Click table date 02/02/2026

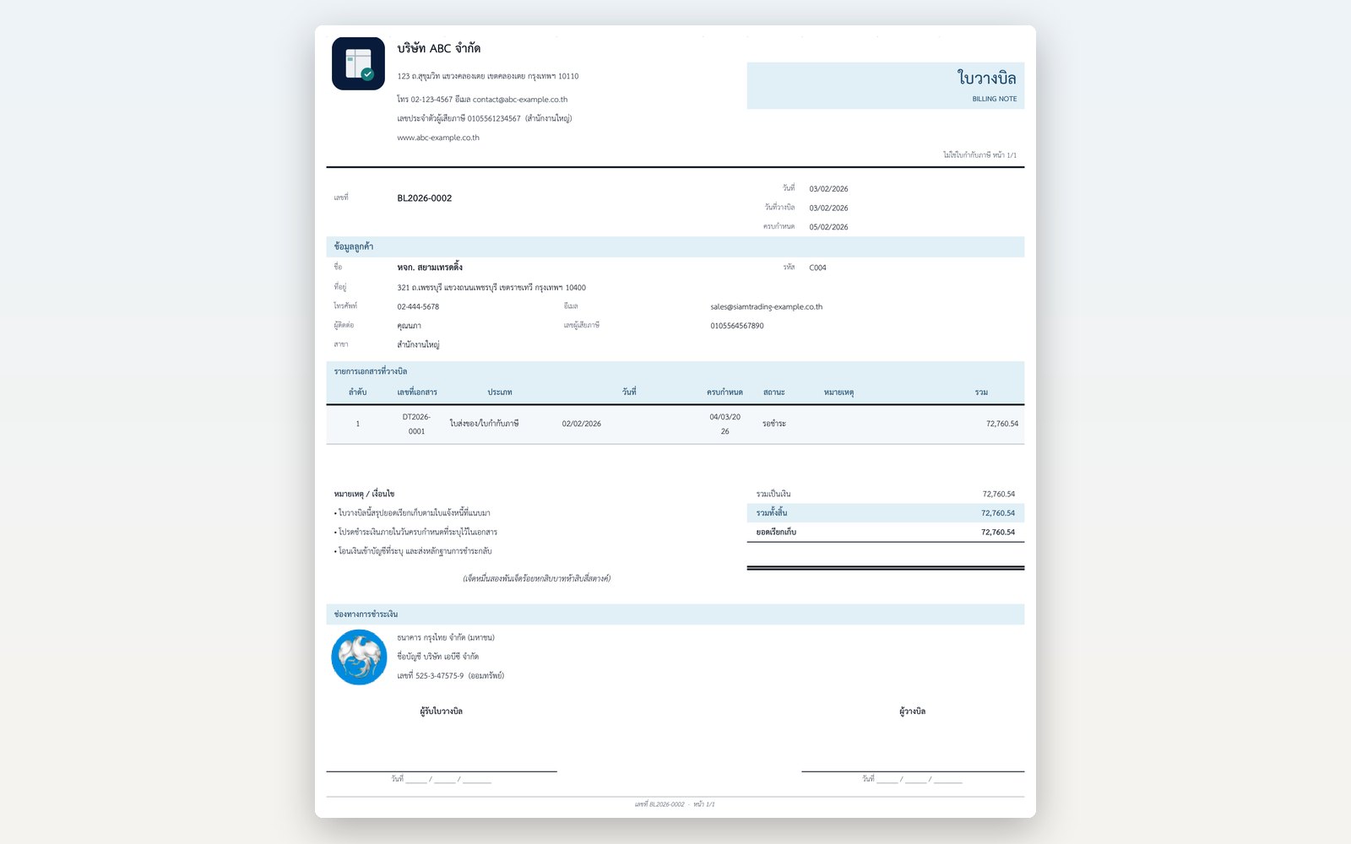pos(582,424)
